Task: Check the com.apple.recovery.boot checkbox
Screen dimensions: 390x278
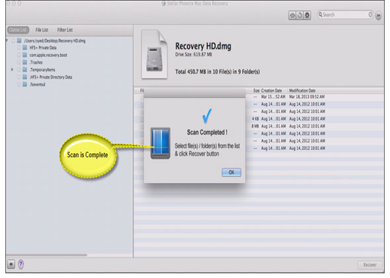Action: (19, 55)
